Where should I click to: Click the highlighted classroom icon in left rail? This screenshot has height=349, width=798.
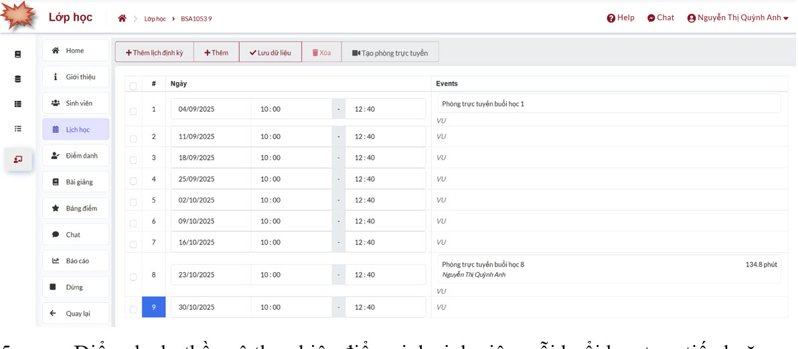(x=18, y=159)
